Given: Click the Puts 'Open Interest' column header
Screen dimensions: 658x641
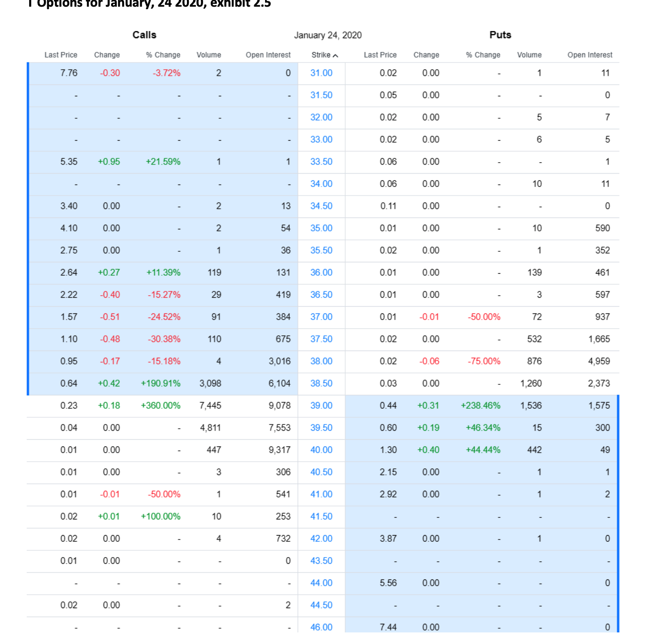Looking at the screenshot, I should (x=590, y=55).
